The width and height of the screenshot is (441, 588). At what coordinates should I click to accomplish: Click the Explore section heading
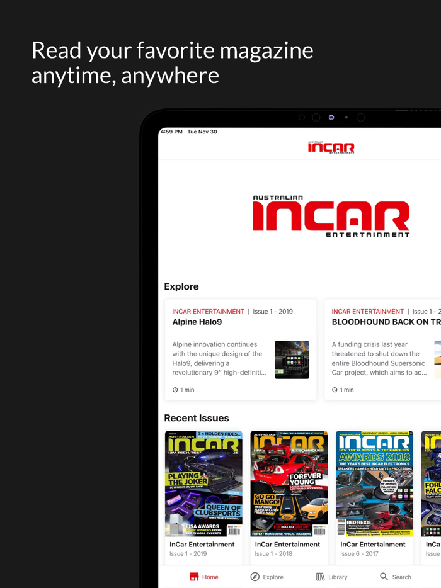pyautogui.click(x=181, y=286)
